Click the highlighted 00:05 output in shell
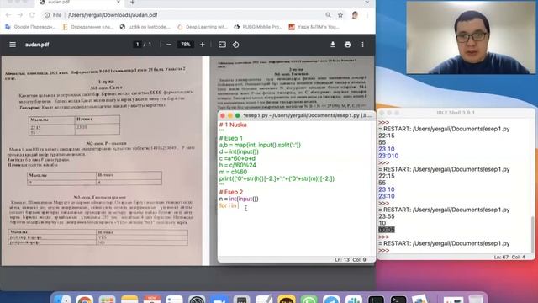The image size is (538, 303). click(x=387, y=230)
